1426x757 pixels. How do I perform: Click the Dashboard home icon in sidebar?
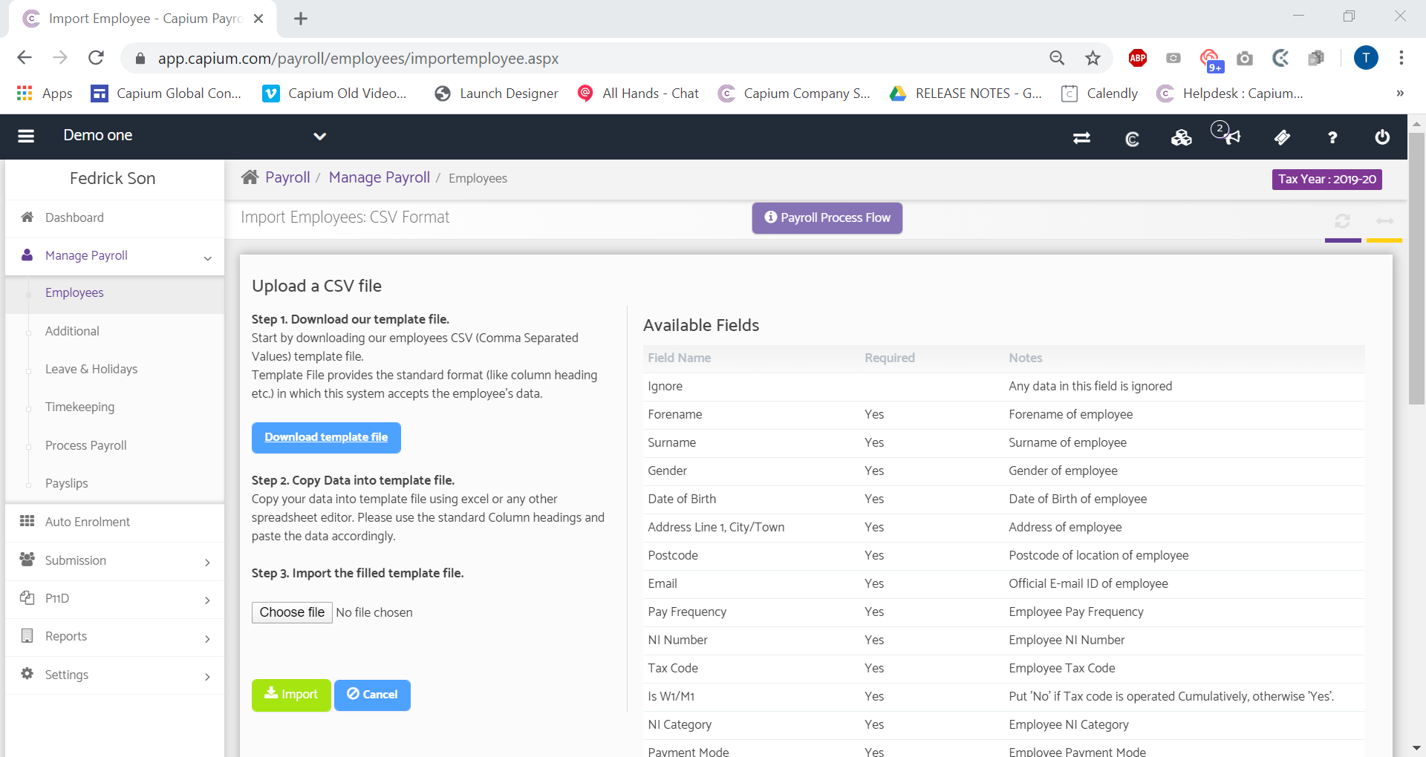27,217
